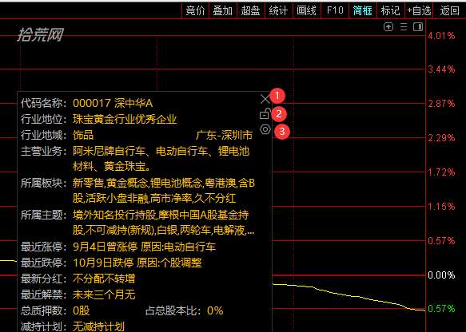Click 返回 to go back
This screenshot has height=332, width=466.
pos(449,10)
